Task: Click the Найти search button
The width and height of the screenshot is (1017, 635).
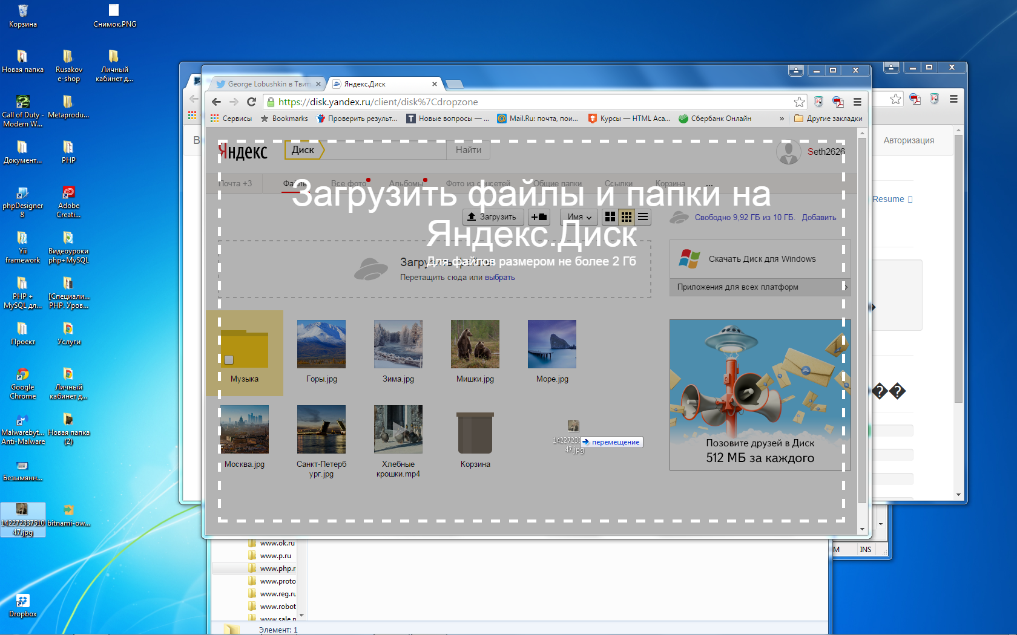Action: coord(469,150)
